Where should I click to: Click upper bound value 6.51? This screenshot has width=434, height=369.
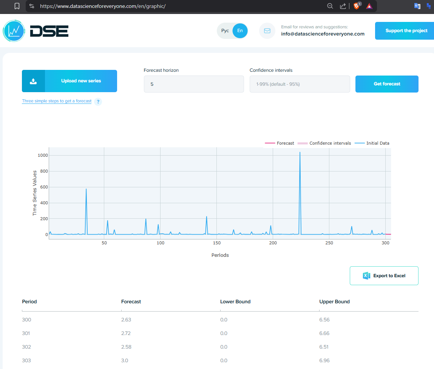pyautogui.click(x=324, y=347)
